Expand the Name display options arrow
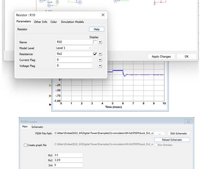The width and height of the screenshot is (202, 169). click(x=100, y=42)
